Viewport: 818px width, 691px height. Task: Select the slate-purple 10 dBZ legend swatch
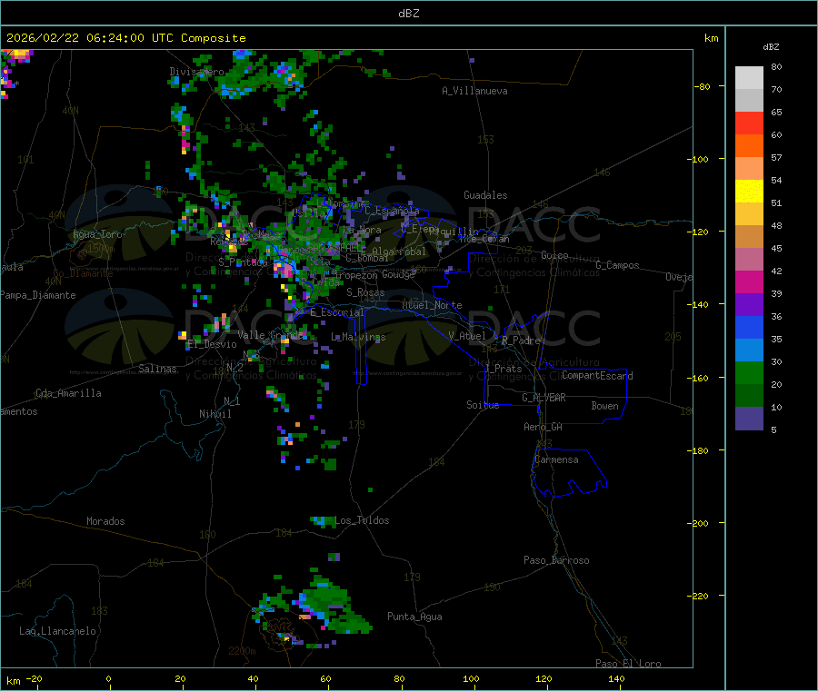749,418
